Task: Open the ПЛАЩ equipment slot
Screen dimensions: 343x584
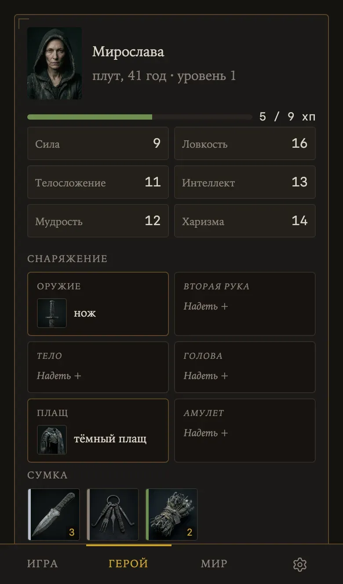Action: pos(98,431)
